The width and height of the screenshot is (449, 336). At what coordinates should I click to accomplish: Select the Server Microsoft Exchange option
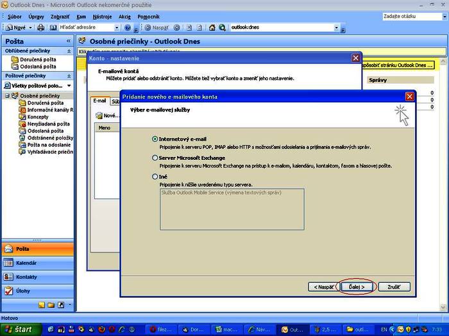tap(155, 157)
